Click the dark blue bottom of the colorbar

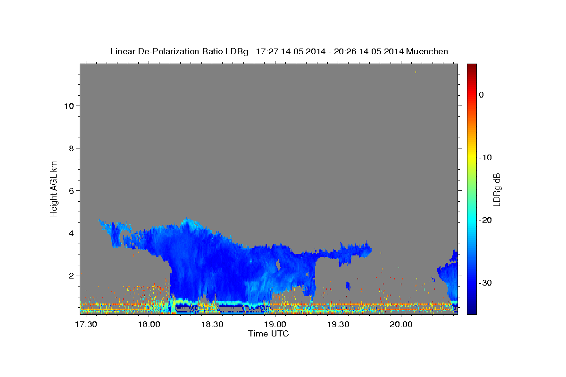click(x=472, y=310)
